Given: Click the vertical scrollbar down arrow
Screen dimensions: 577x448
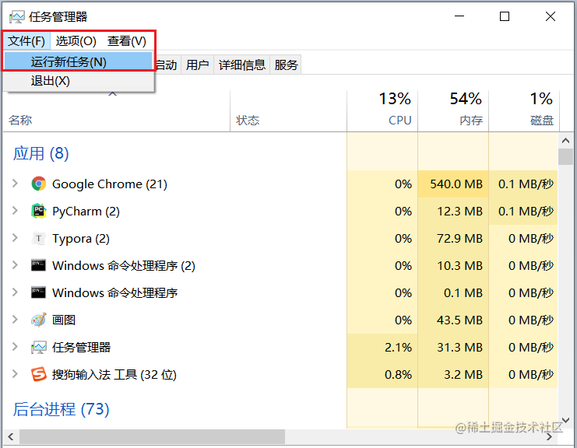Looking at the screenshot, I should (x=565, y=420).
